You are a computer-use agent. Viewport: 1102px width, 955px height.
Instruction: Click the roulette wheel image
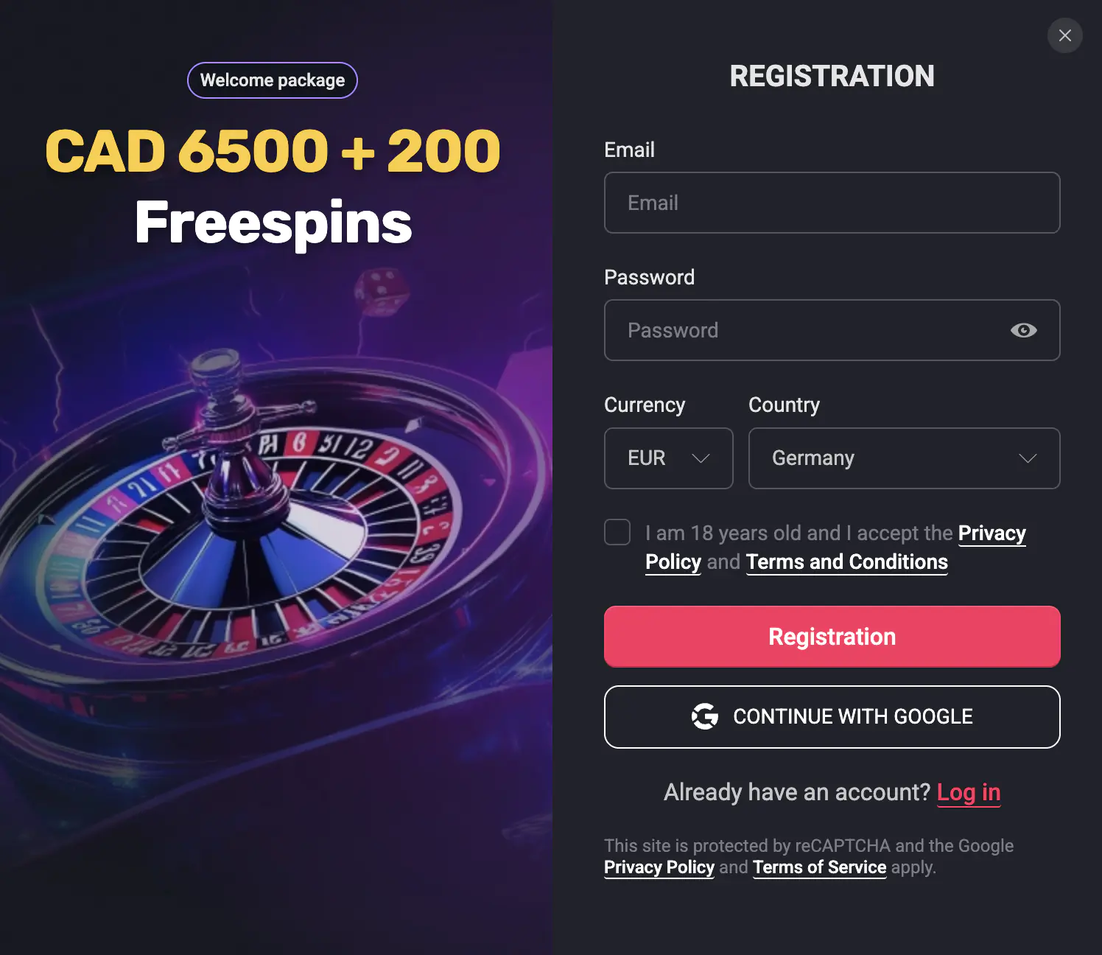point(243,531)
